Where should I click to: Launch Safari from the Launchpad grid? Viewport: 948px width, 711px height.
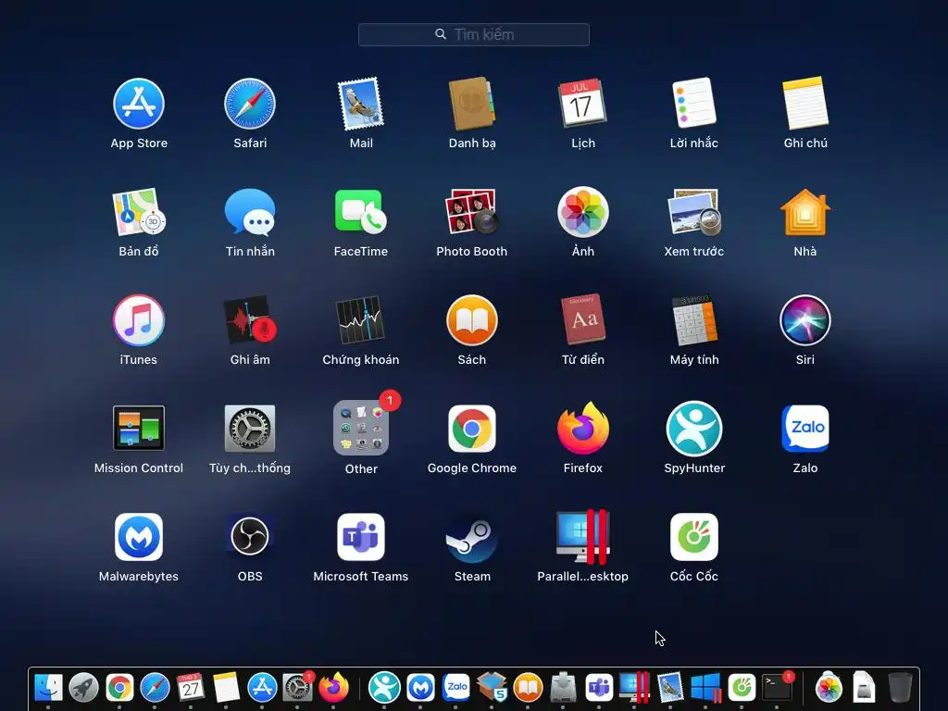point(250,104)
